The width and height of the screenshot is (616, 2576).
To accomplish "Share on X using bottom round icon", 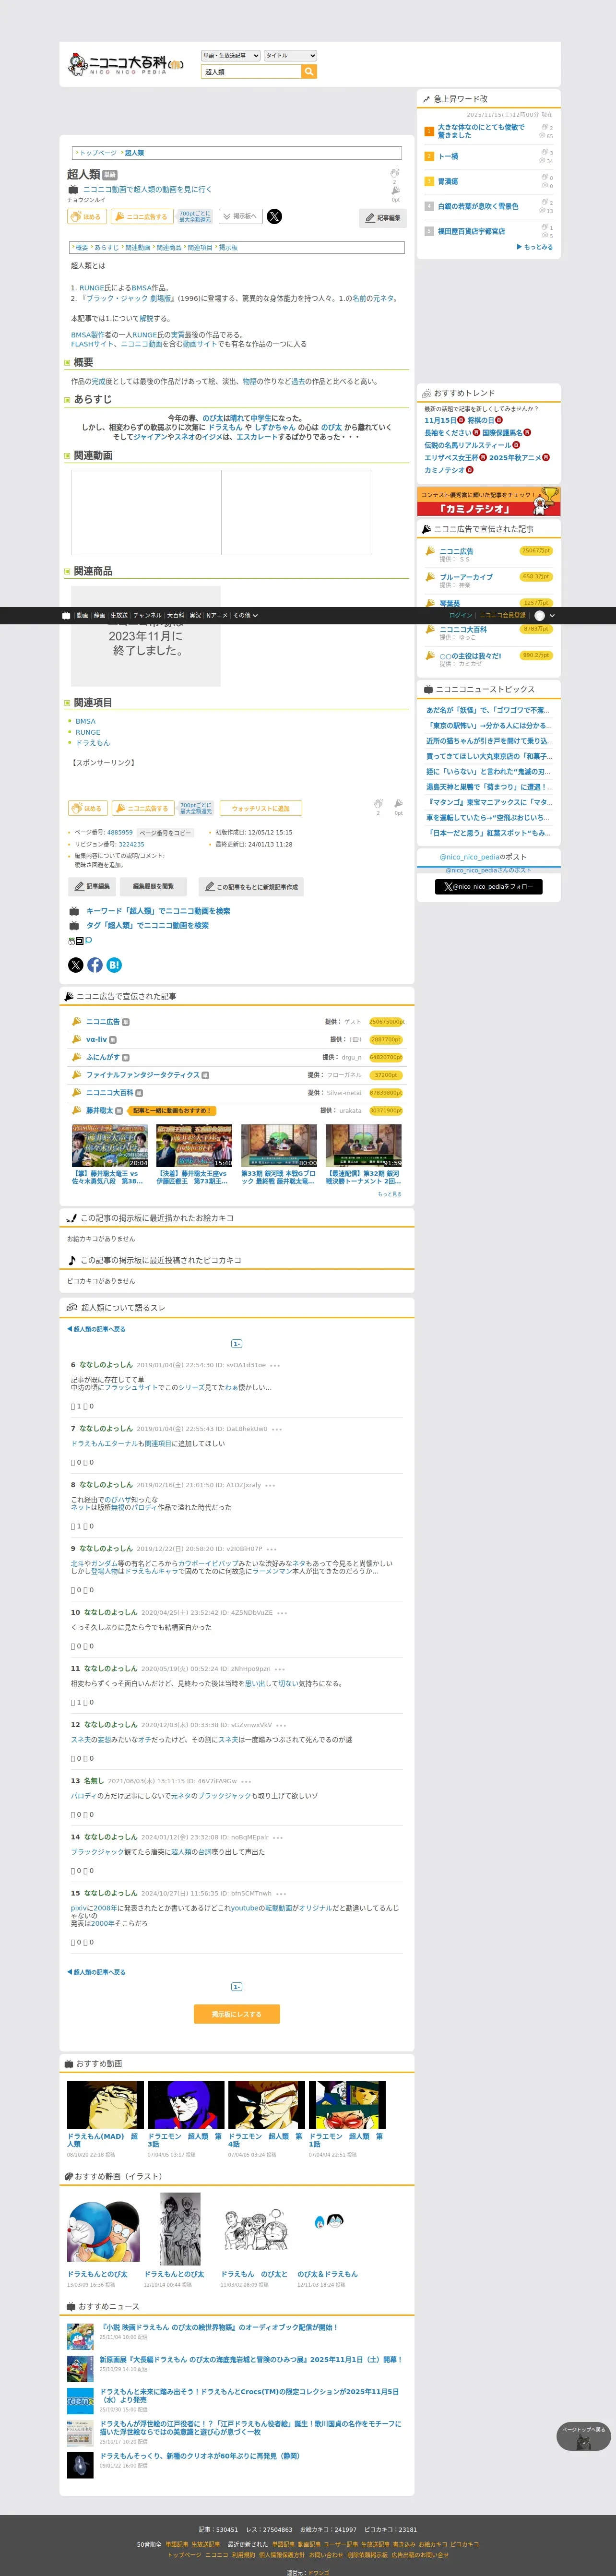I will tap(75, 965).
